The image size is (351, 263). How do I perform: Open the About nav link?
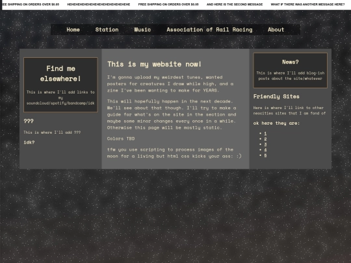pos(276,29)
